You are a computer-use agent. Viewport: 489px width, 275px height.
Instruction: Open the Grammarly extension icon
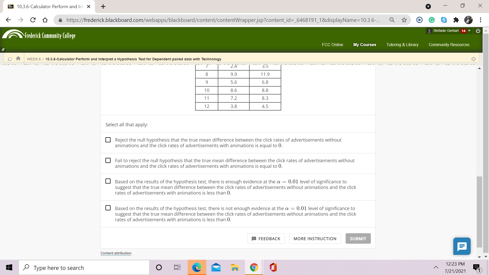pos(432,20)
